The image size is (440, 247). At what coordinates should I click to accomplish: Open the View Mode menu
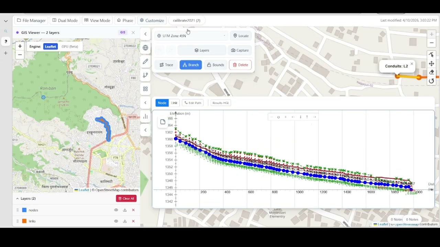[97, 21]
